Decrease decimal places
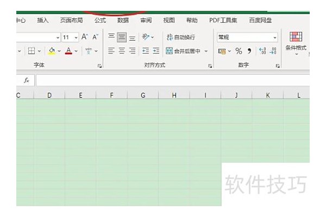Viewport: 326px width, 217px height. coord(273,51)
